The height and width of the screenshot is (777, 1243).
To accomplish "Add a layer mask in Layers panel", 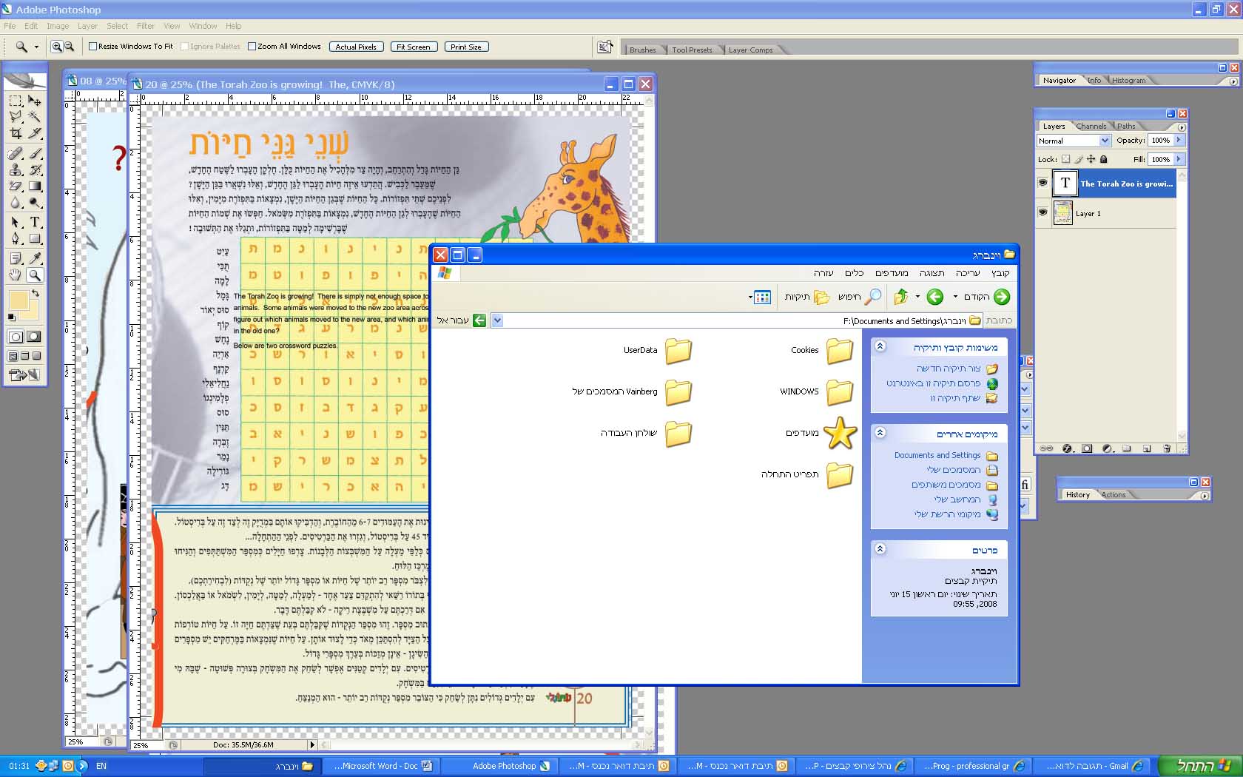I will (1087, 448).
